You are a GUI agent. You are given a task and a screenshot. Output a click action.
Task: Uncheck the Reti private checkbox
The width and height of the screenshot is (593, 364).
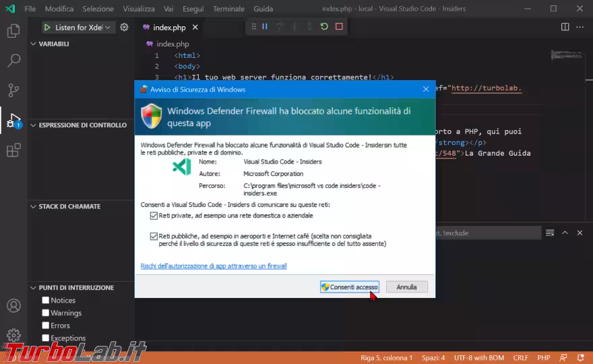click(154, 216)
